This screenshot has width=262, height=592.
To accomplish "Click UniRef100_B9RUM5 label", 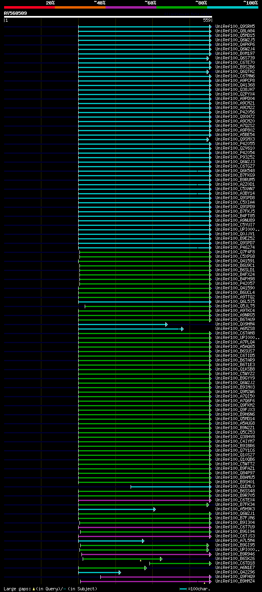I will coord(235,180).
